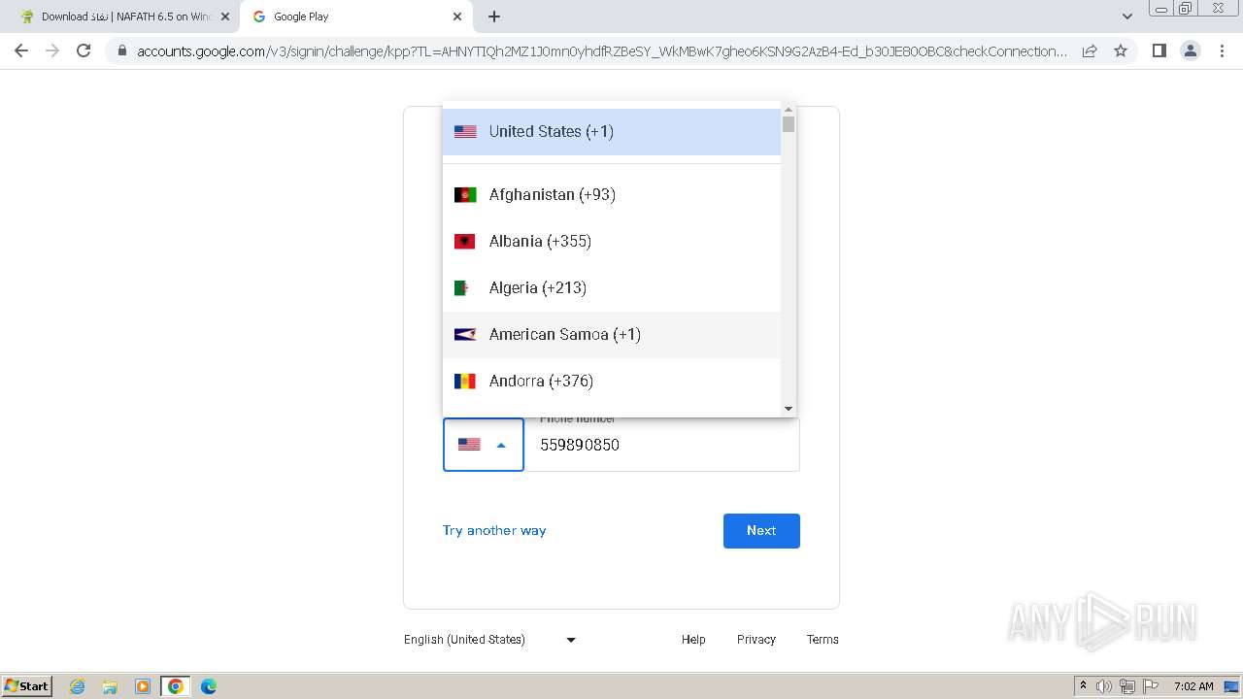Image resolution: width=1243 pixels, height=699 pixels.
Task: Open Internet Explorer from taskbar
Action: (78, 686)
